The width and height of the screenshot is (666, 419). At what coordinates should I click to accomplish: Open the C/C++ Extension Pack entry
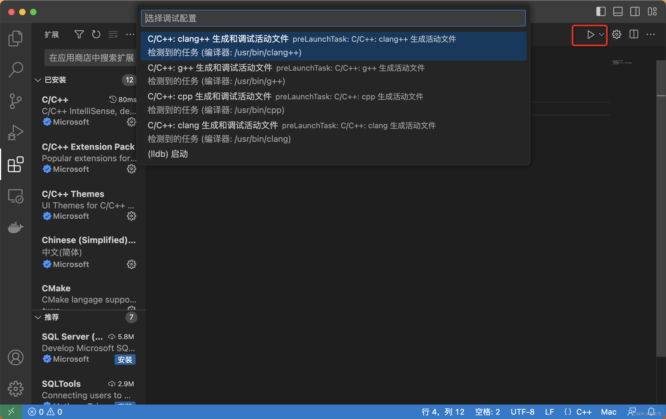click(89, 158)
